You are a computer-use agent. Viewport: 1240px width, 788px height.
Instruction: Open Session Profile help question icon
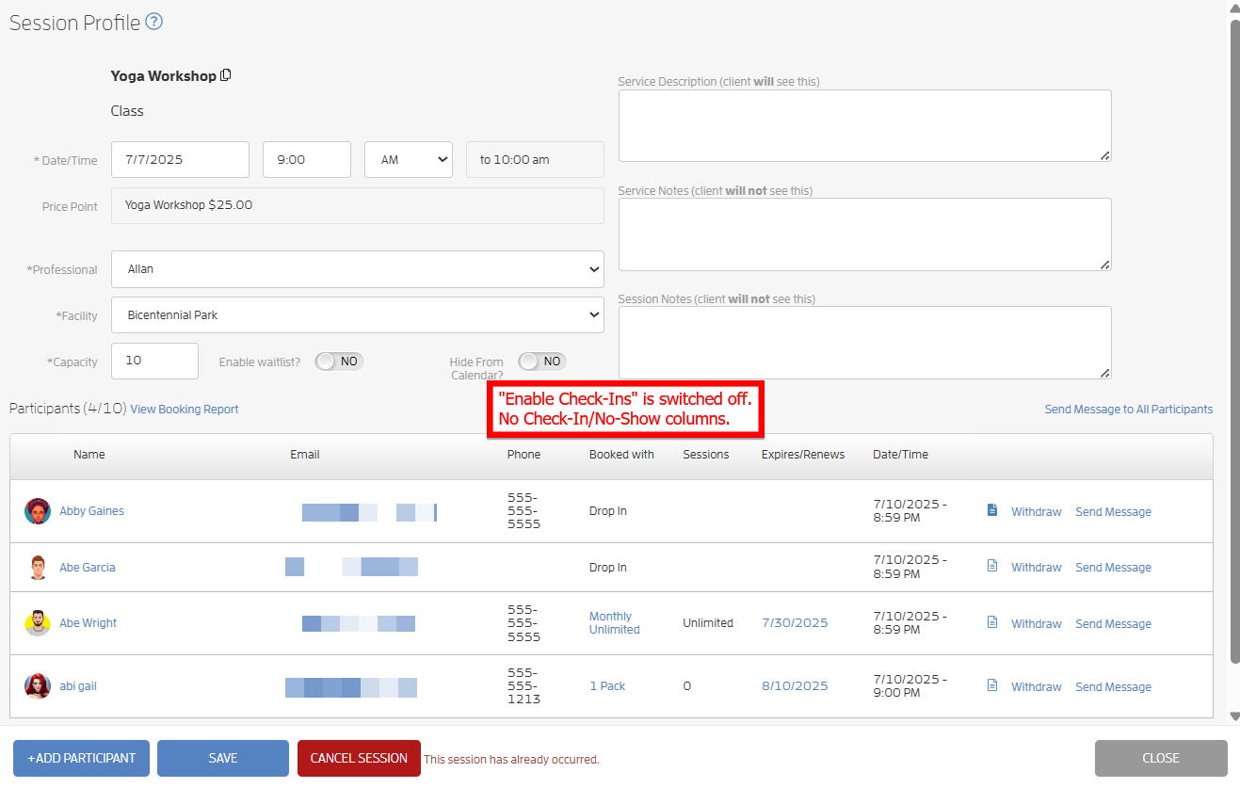(x=154, y=22)
